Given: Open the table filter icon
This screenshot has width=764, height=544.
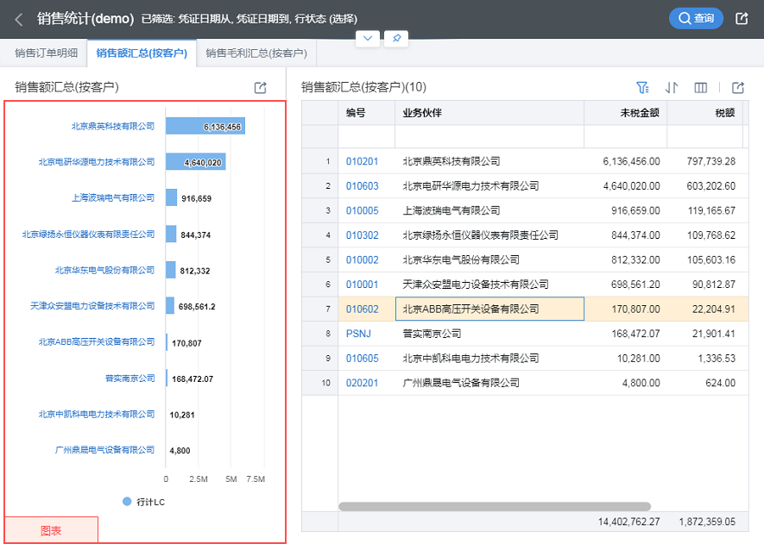Looking at the screenshot, I should (642, 87).
